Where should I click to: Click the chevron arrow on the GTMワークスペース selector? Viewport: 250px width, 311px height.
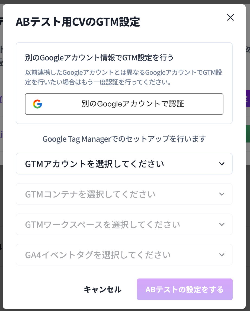(222, 224)
